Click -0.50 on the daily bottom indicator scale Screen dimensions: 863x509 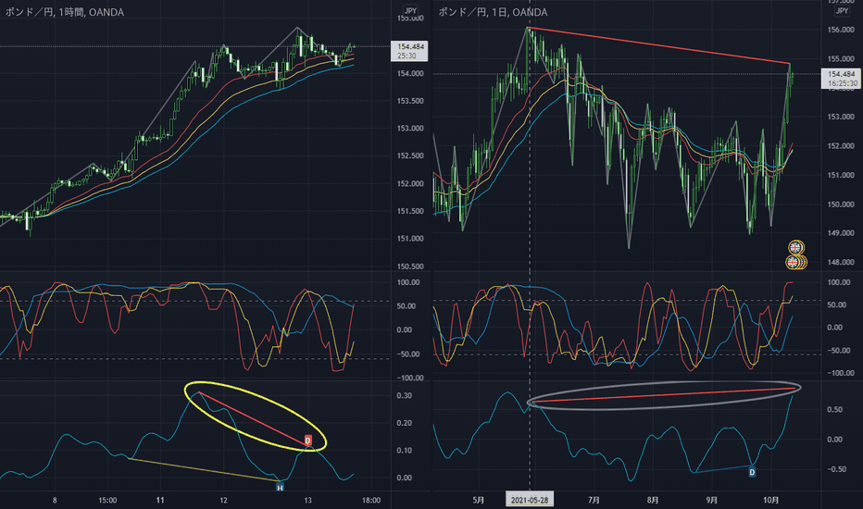(835, 469)
